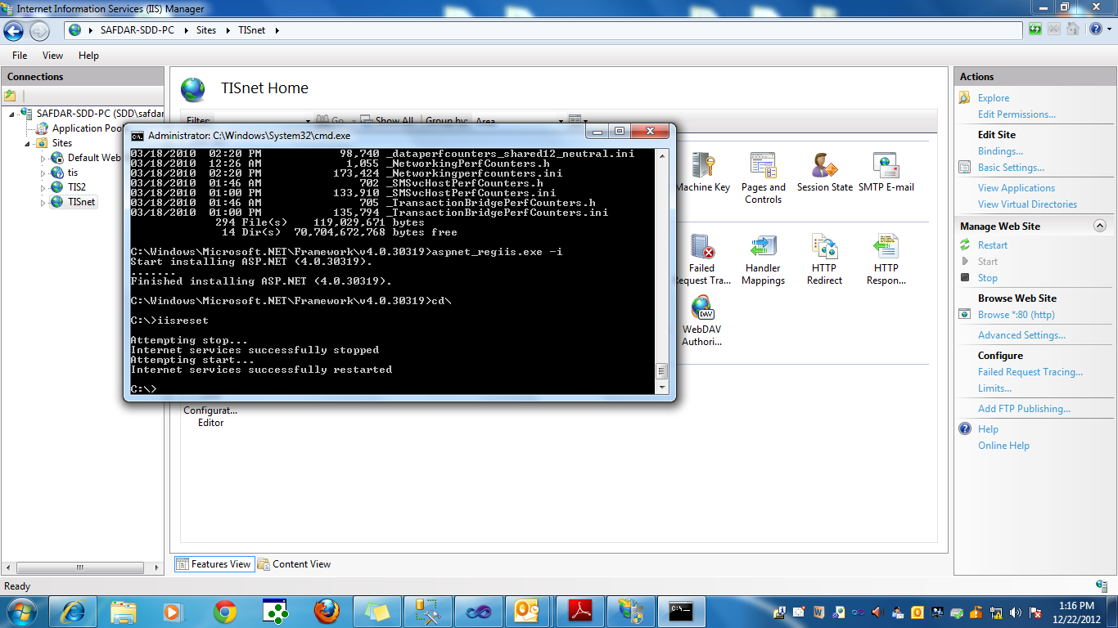1118x628 pixels.
Task: Click the Explore action link
Action: (994, 98)
